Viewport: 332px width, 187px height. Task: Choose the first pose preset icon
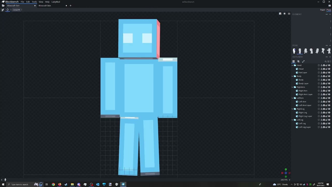click(x=294, y=51)
